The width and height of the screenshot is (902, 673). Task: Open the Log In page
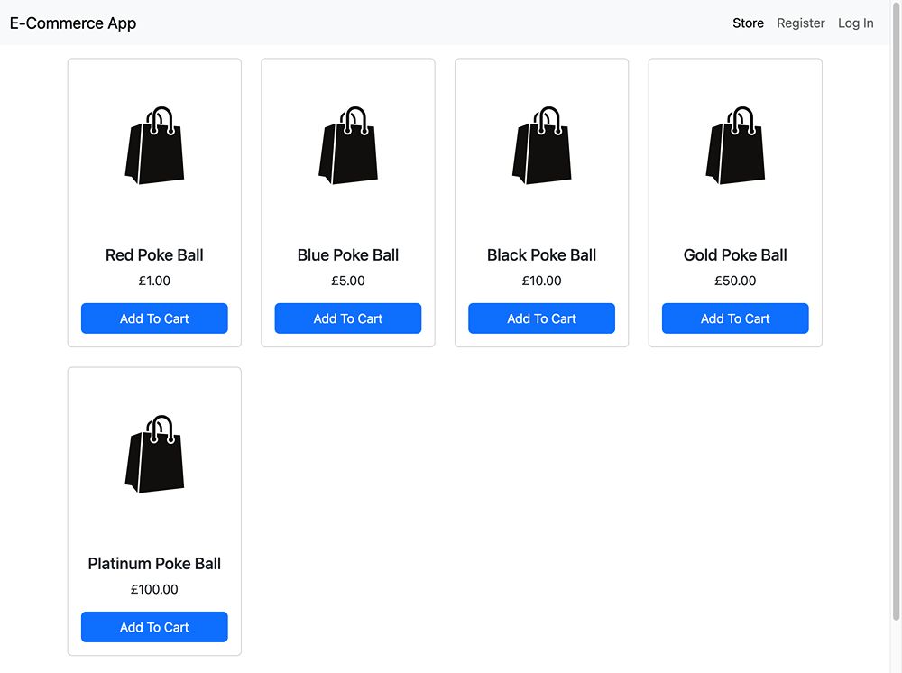coord(855,23)
